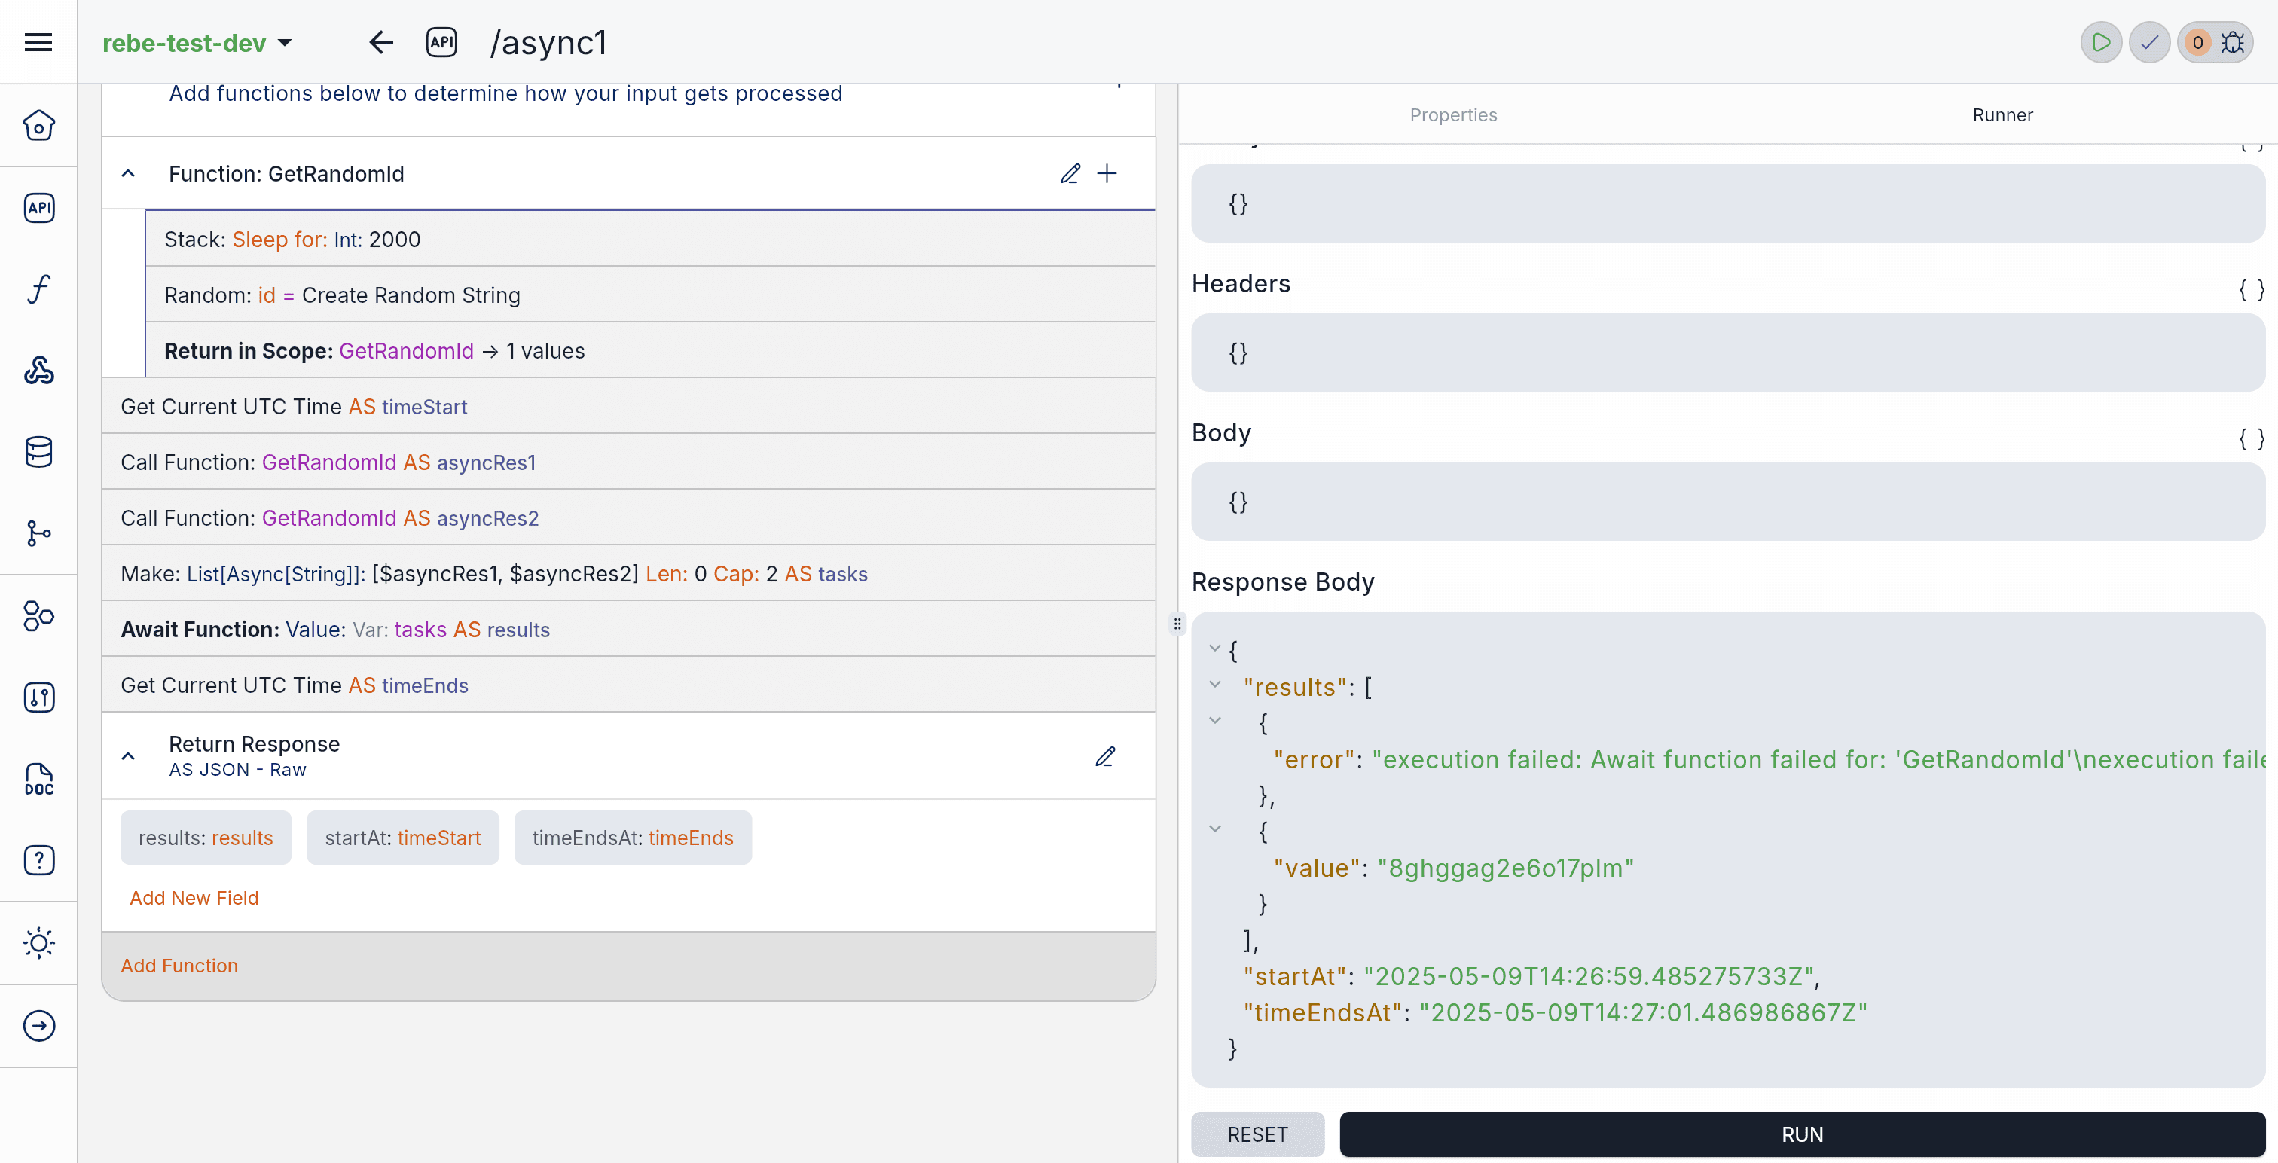Click braces icon next to Body
This screenshot has height=1163, width=2278.
coord(2251,438)
